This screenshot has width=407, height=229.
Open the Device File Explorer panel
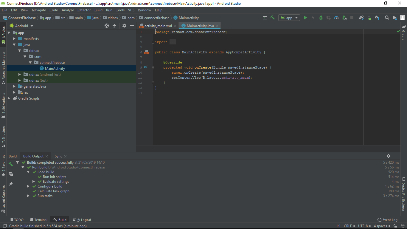pyautogui.click(x=403, y=194)
